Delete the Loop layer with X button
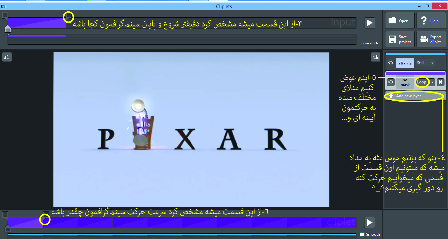 [440, 82]
